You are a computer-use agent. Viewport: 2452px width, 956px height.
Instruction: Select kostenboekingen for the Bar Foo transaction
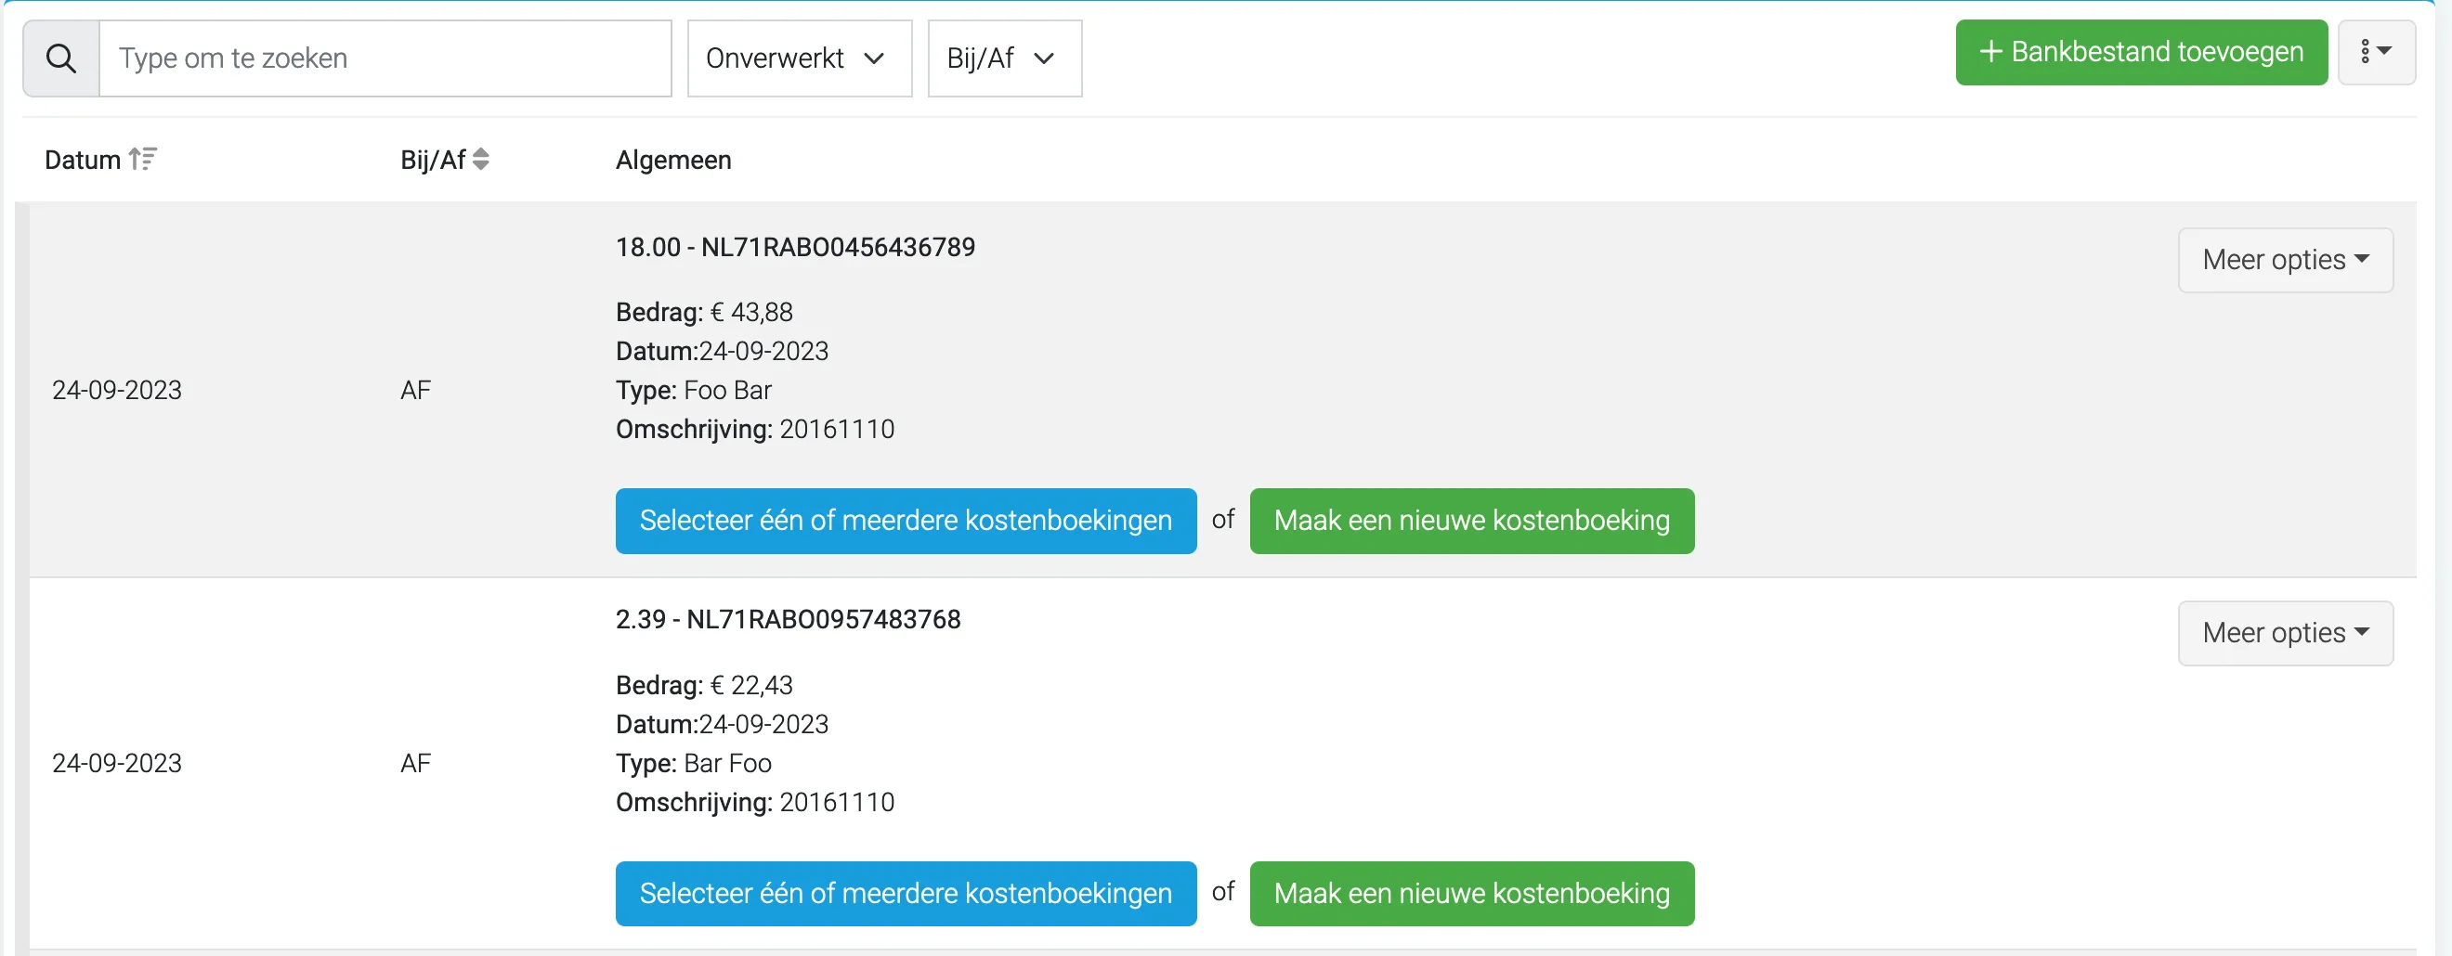(x=906, y=893)
